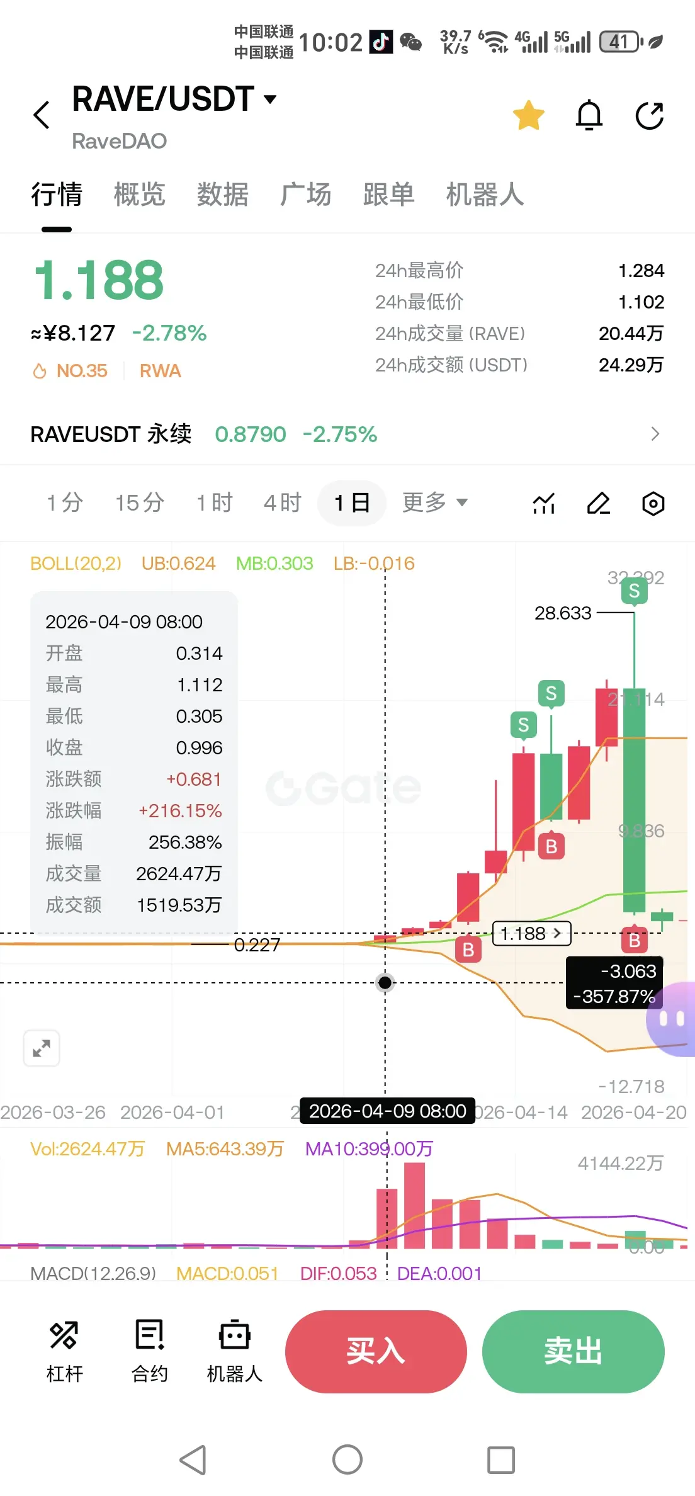Viewport: 695px width, 1496px height.
Task: Select the 1日 timeframe
Action: click(351, 503)
